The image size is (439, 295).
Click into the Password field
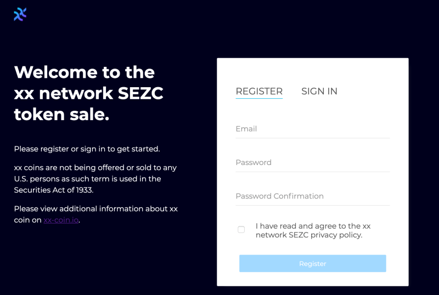(312, 162)
